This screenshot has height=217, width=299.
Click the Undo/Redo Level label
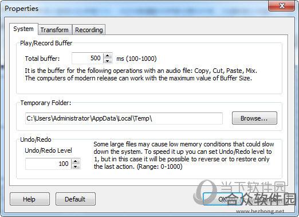48,150
